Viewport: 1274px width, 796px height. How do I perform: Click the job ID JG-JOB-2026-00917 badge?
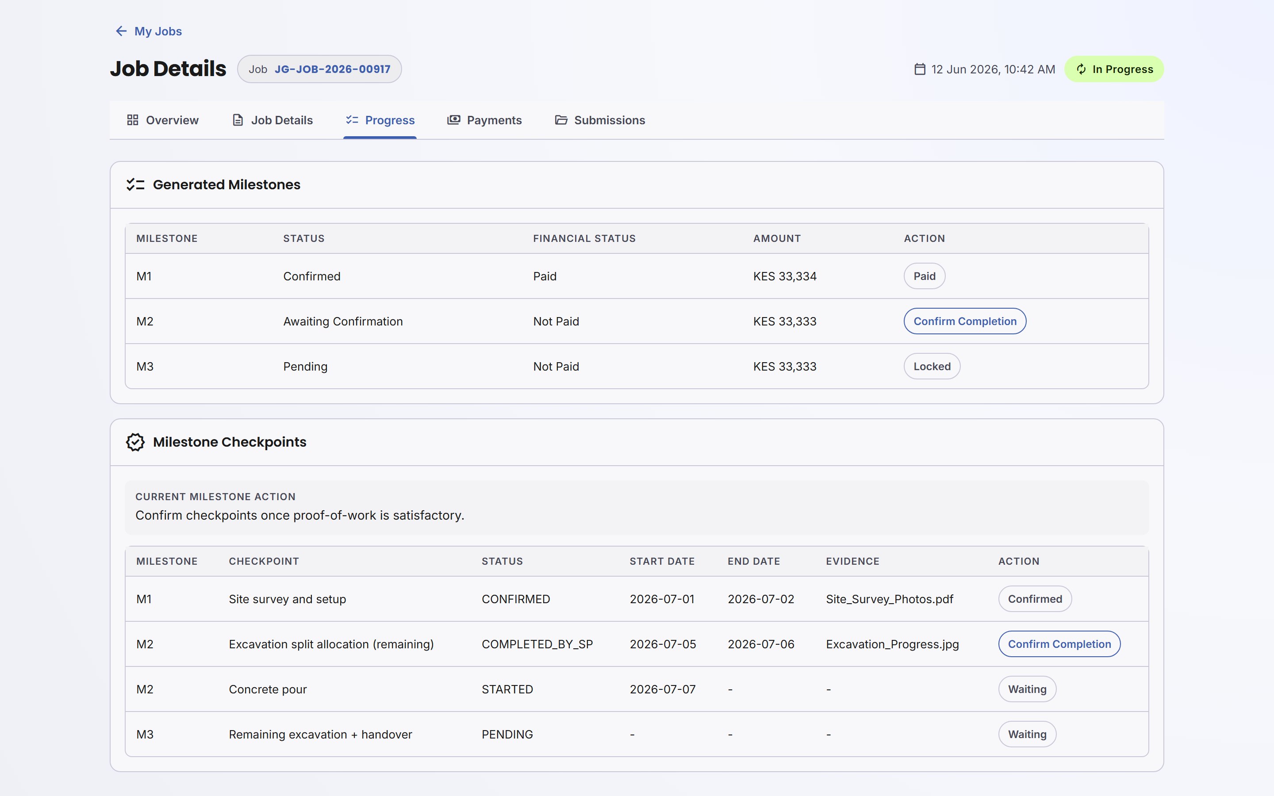coord(319,69)
